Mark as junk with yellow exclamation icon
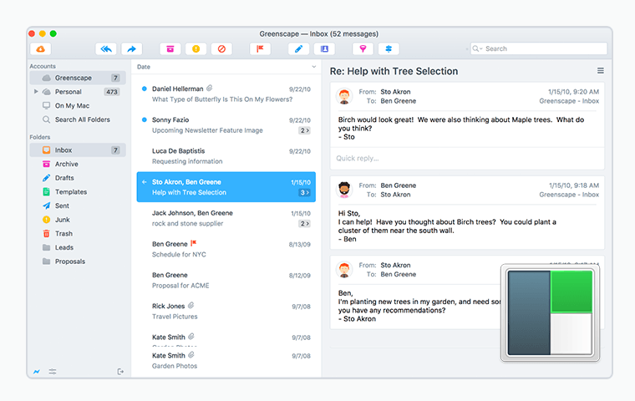 tap(196, 49)
